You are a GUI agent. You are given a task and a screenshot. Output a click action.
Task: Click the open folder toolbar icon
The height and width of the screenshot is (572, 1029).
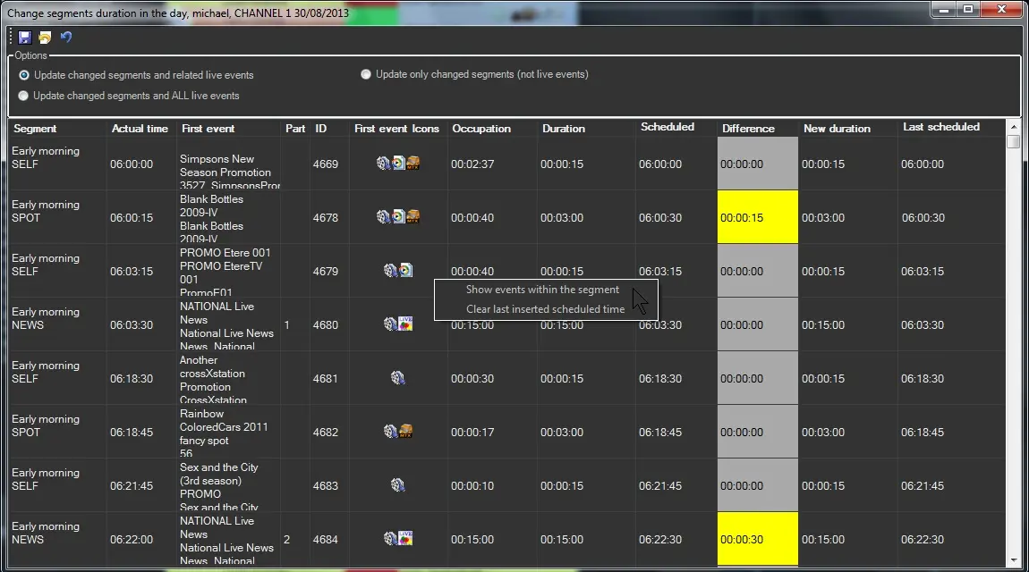click(x=45, y=38)
